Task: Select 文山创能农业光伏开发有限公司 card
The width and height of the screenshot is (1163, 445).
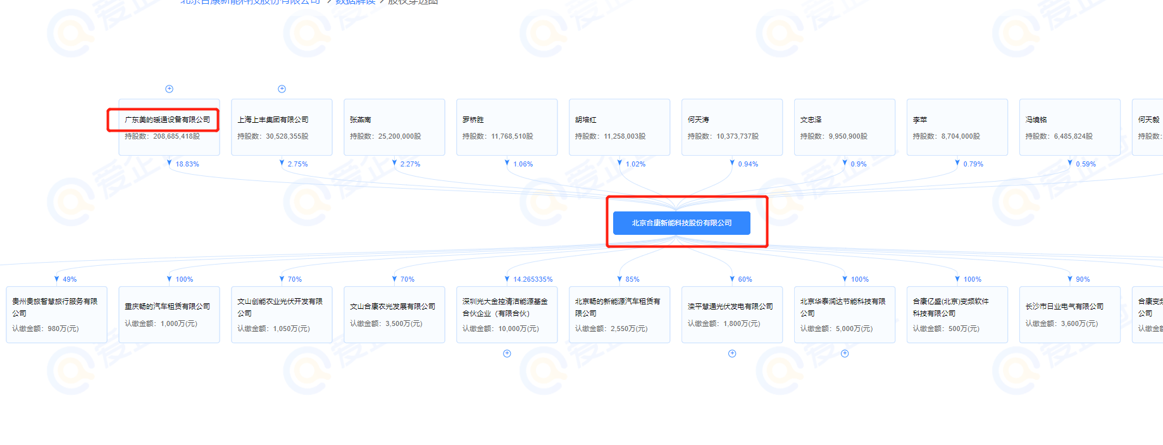Action: [282, 315]
